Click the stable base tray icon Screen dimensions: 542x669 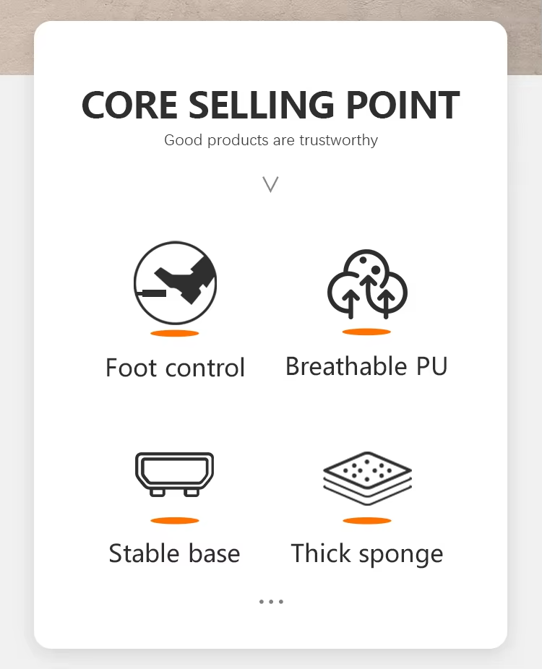174,474
